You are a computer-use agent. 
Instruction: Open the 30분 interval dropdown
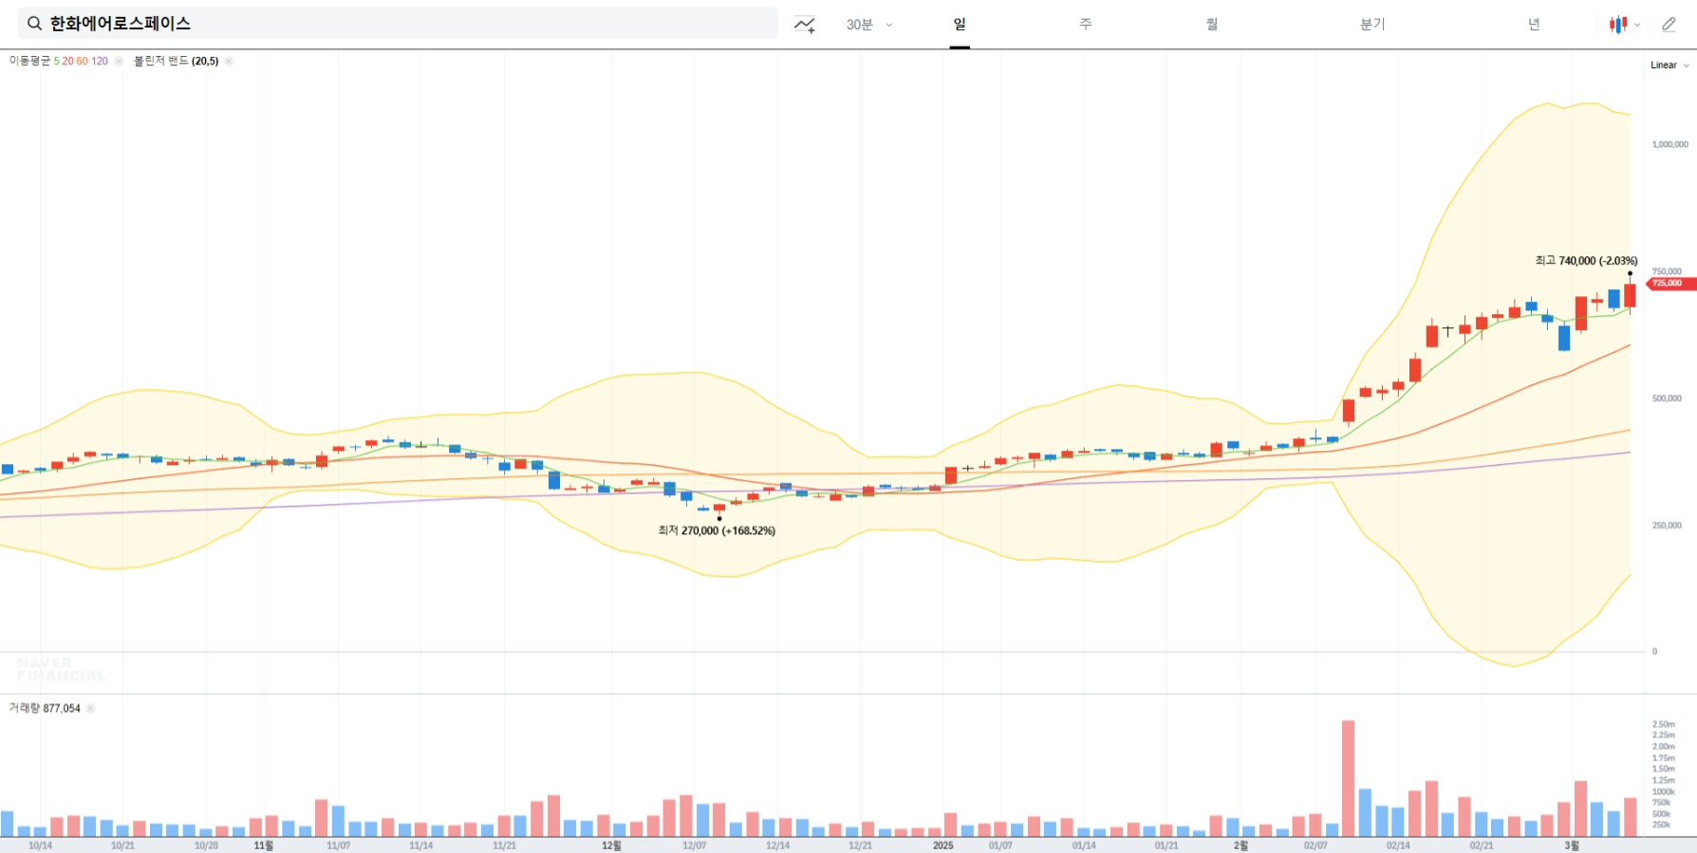click(x=869, y=25)
